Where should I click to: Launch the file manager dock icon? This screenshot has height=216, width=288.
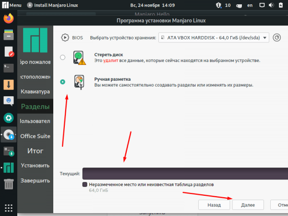coord(9,35)
